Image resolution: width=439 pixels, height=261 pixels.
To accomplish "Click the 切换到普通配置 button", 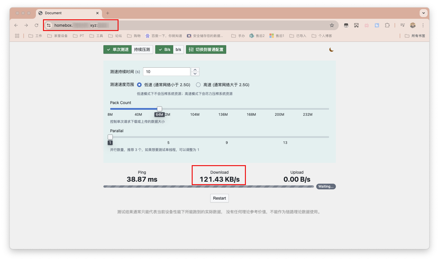I will (x=206, y=49).
